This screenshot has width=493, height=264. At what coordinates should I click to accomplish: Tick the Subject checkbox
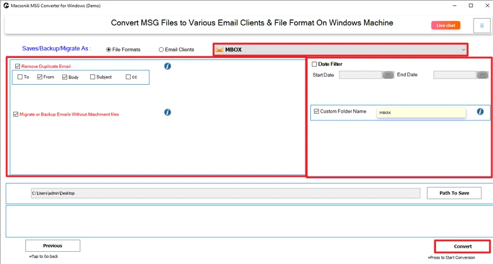coord(93,77)
